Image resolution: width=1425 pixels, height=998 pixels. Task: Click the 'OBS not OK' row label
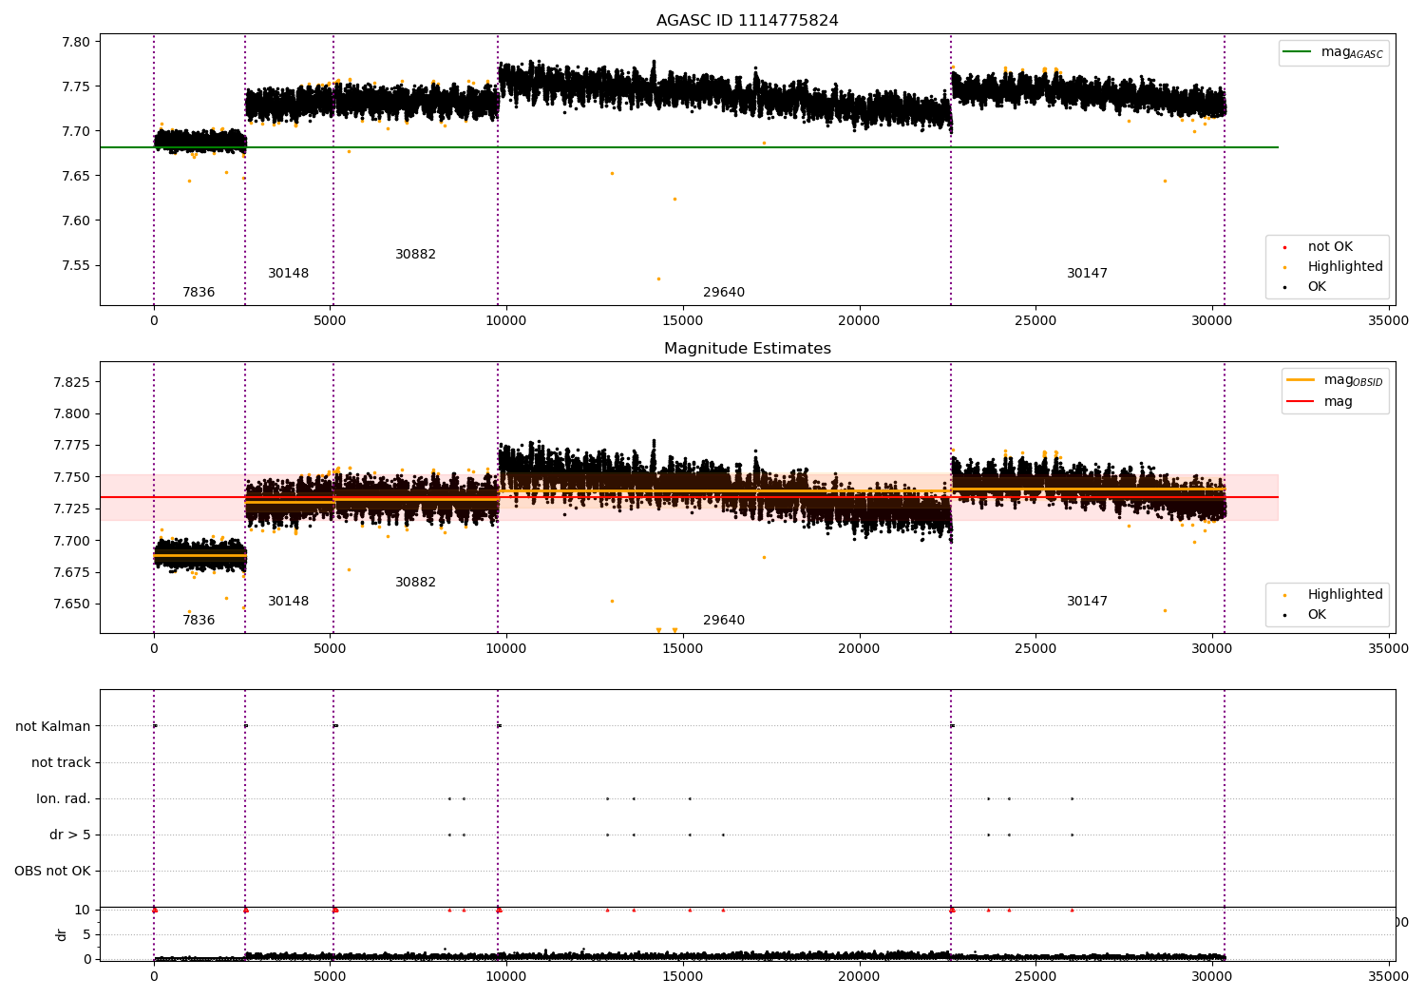pos(52,872)
